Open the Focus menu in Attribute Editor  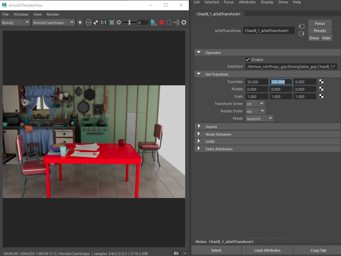click(x=229, y=2)
